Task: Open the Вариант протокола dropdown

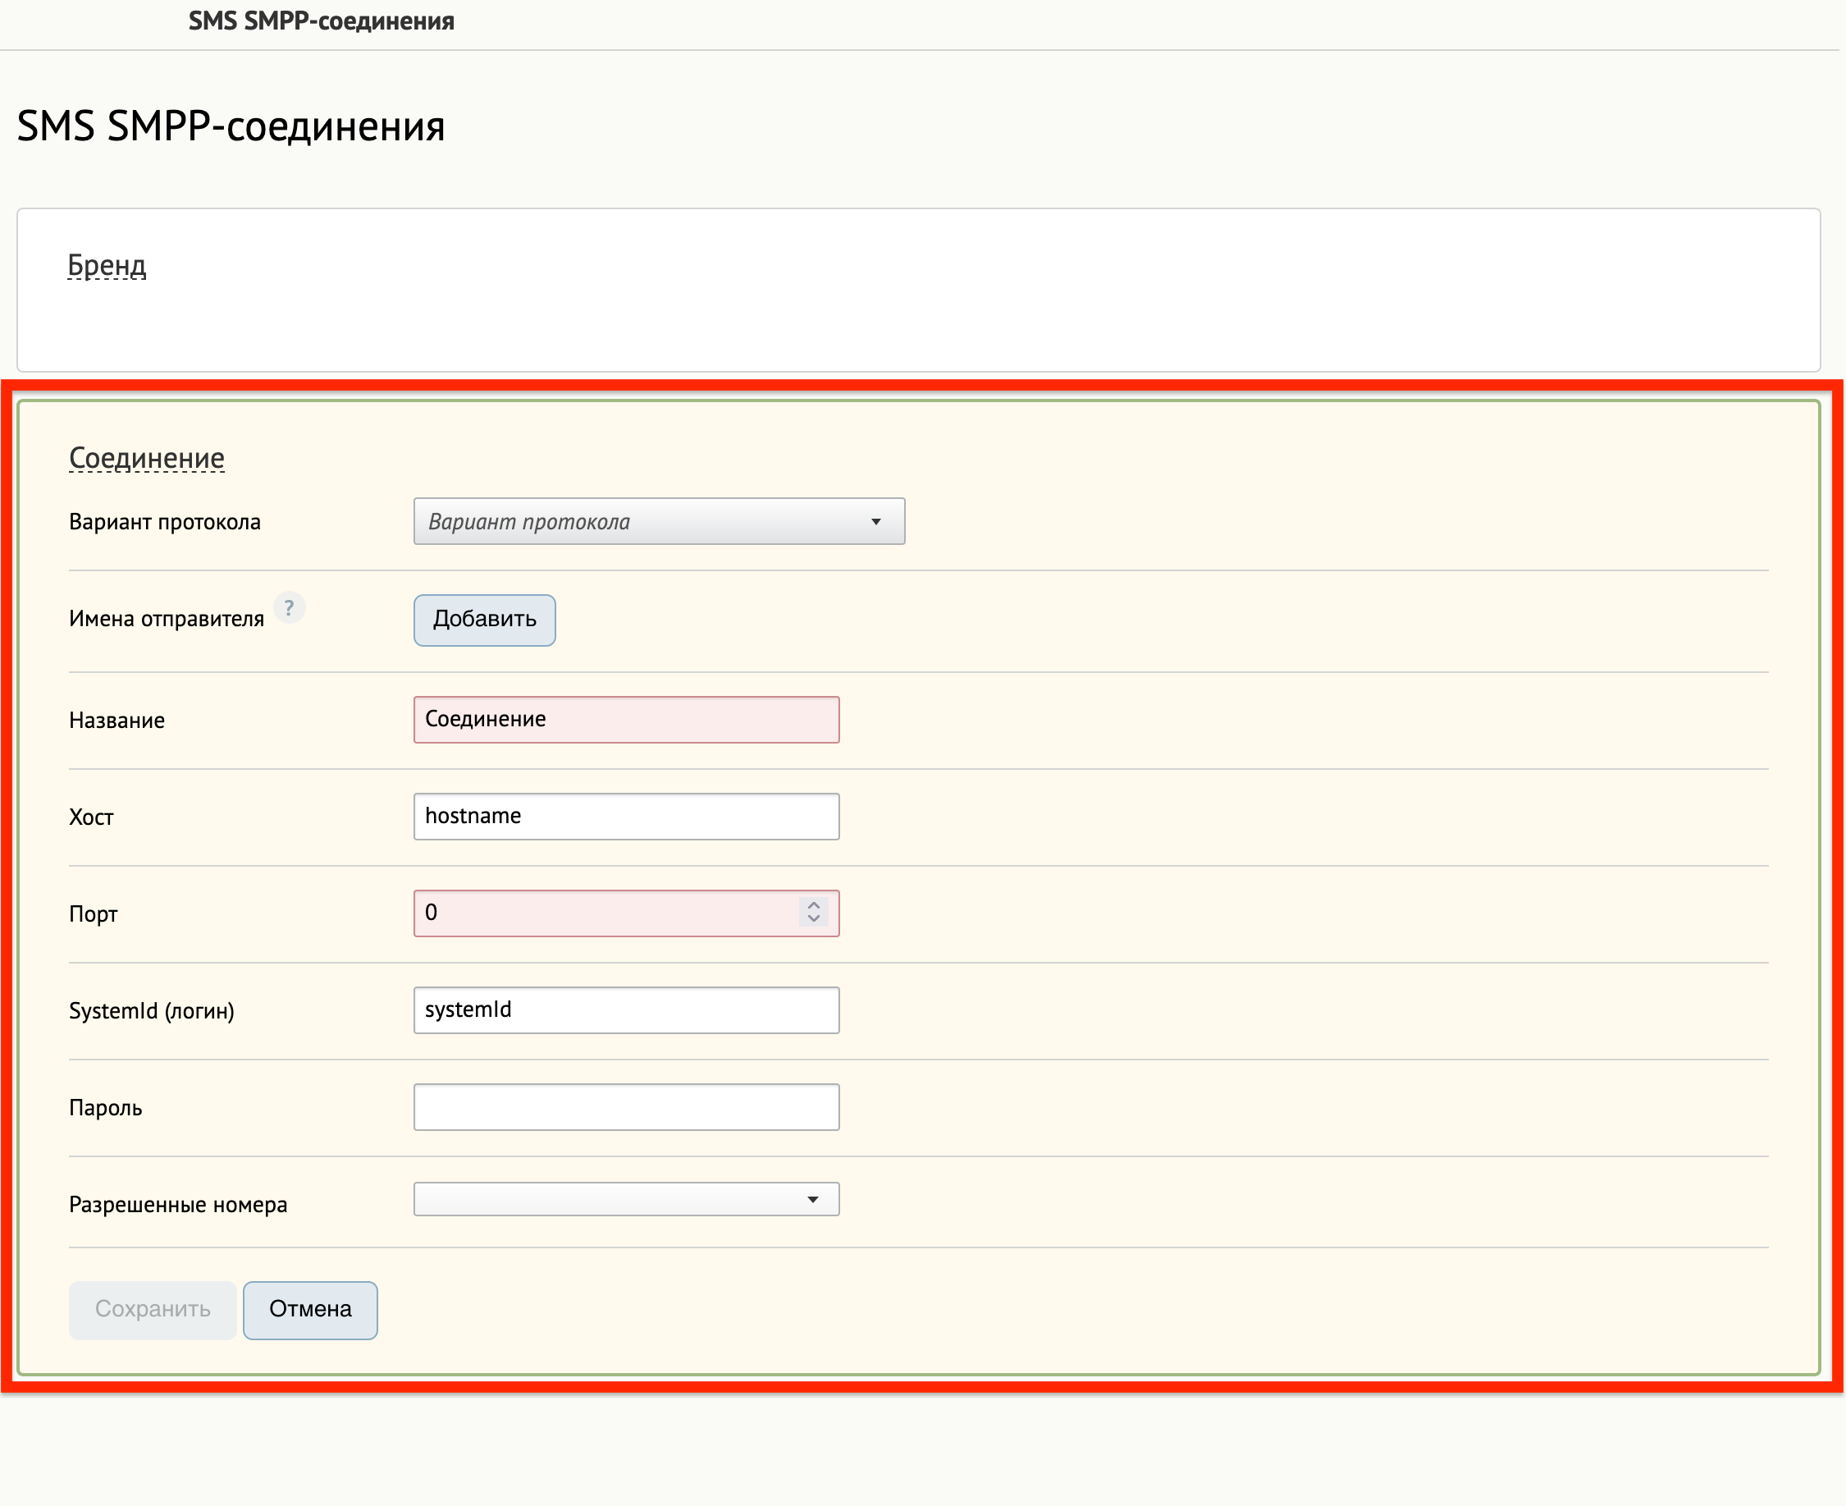Action: click(x=659, y=521)
